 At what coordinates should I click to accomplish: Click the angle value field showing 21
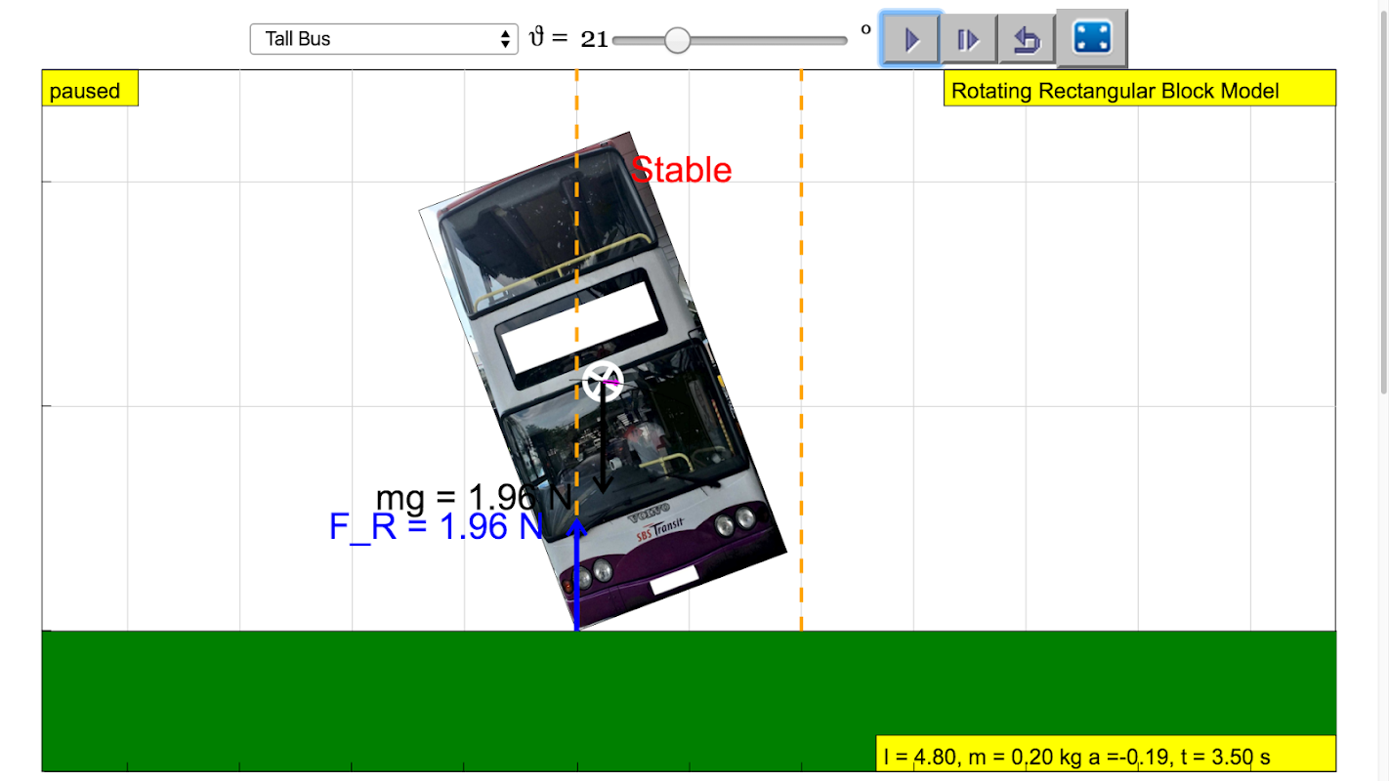(594, 39)
